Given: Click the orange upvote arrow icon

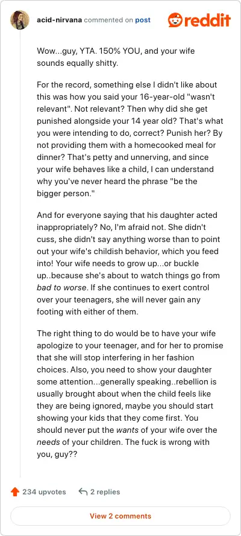Looking at the screenshot, I should (x=14, y=492).
